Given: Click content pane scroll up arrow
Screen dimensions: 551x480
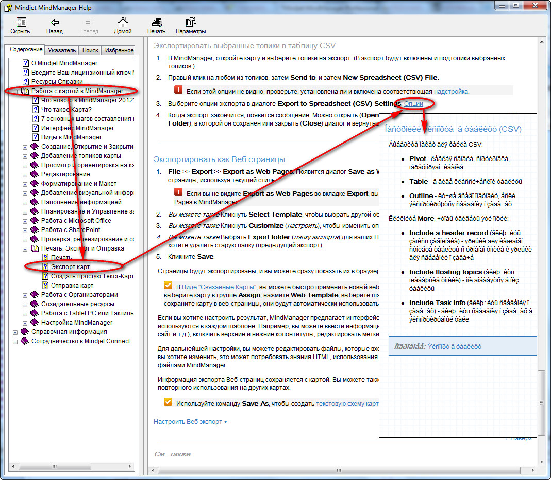Looking at the screenshot, I should pyautogui.click(x=542, y=42).
